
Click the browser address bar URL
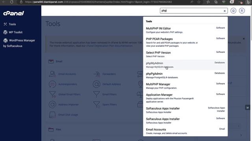(98, 2)
